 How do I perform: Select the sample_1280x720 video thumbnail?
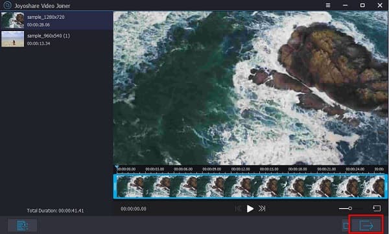click(x=13, y=20)
